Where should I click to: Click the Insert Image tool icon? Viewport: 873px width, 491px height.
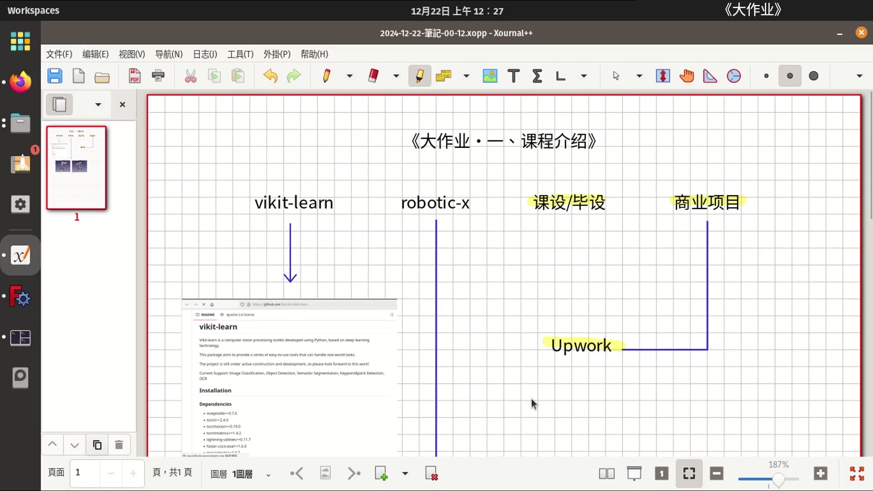pyautogui.click(x=490, y=76)
